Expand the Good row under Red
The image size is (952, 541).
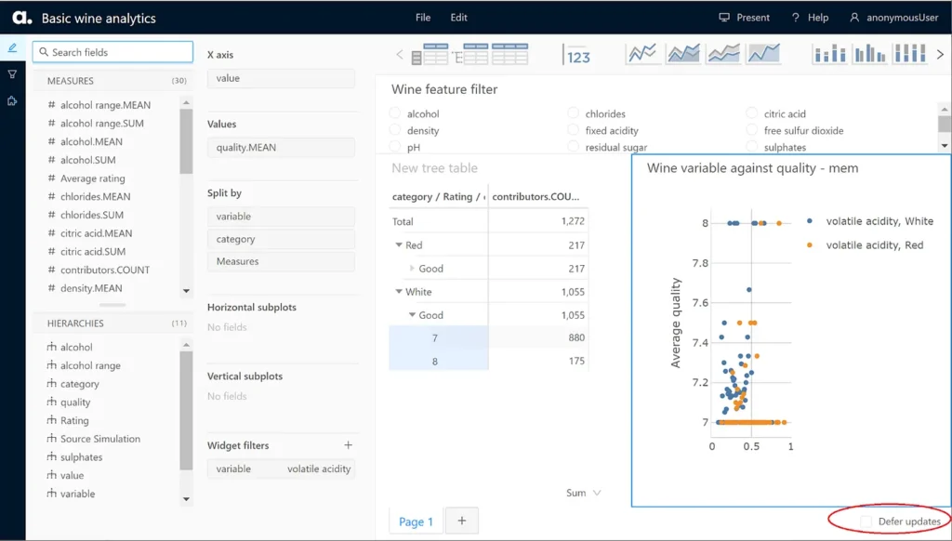point(412,268)
